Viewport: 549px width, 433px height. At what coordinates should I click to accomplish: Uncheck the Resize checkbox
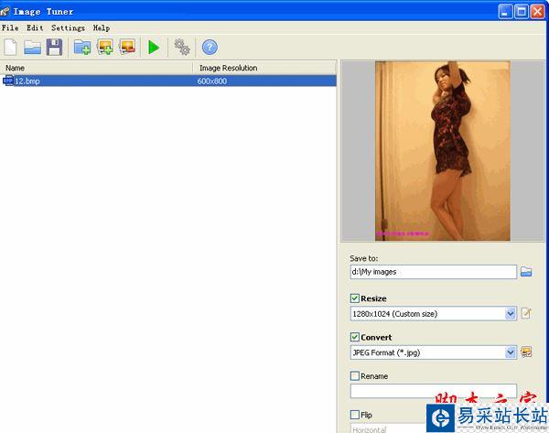coord(355,298)
